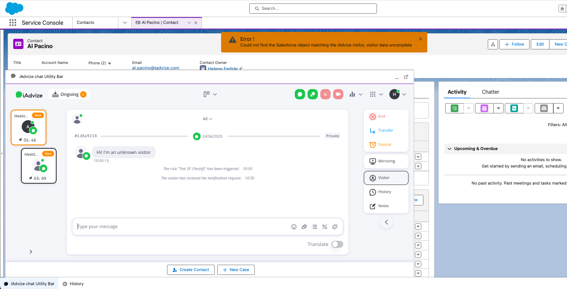Click the favorites star icon
The image size is (567, 289).
(x=562, y=9)
